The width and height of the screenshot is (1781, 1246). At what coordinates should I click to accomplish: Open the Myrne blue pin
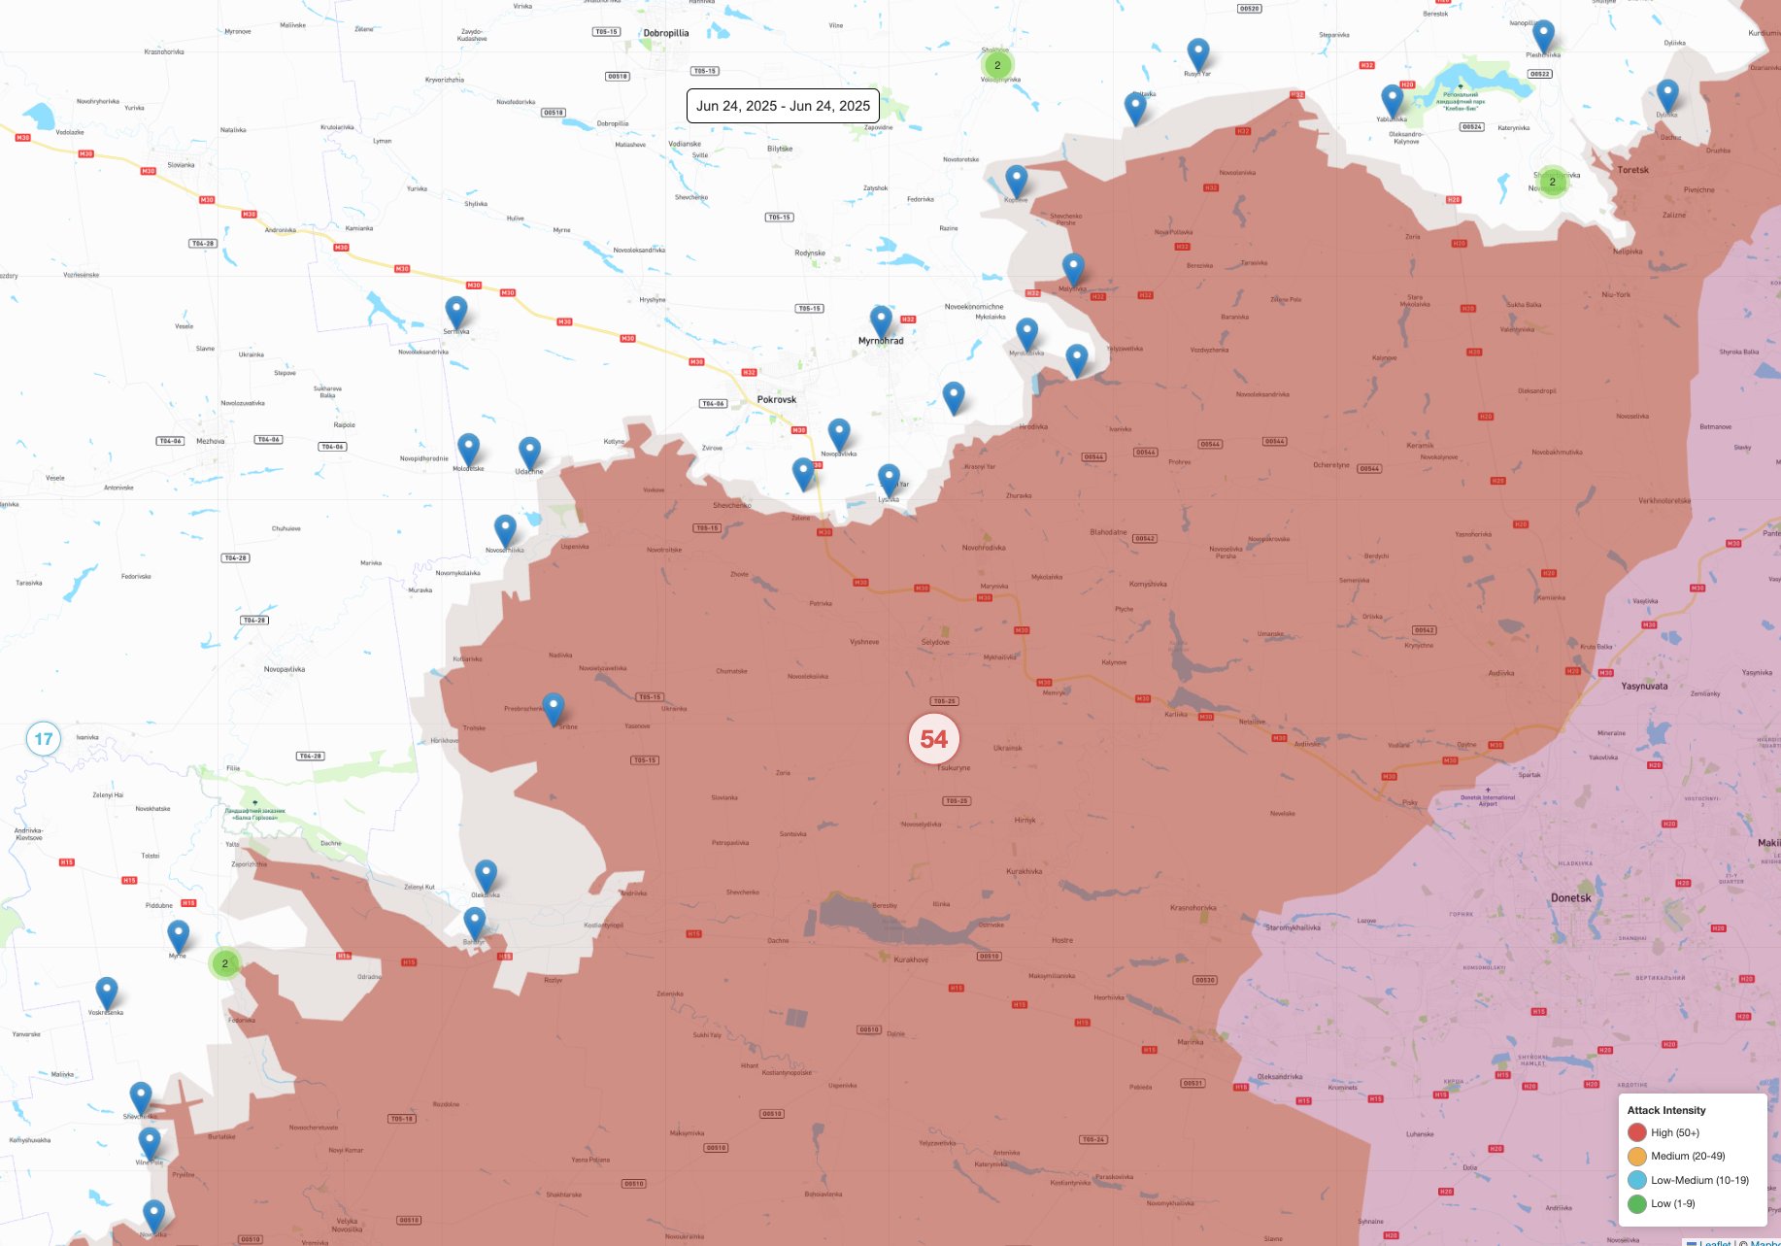[179, 937]
